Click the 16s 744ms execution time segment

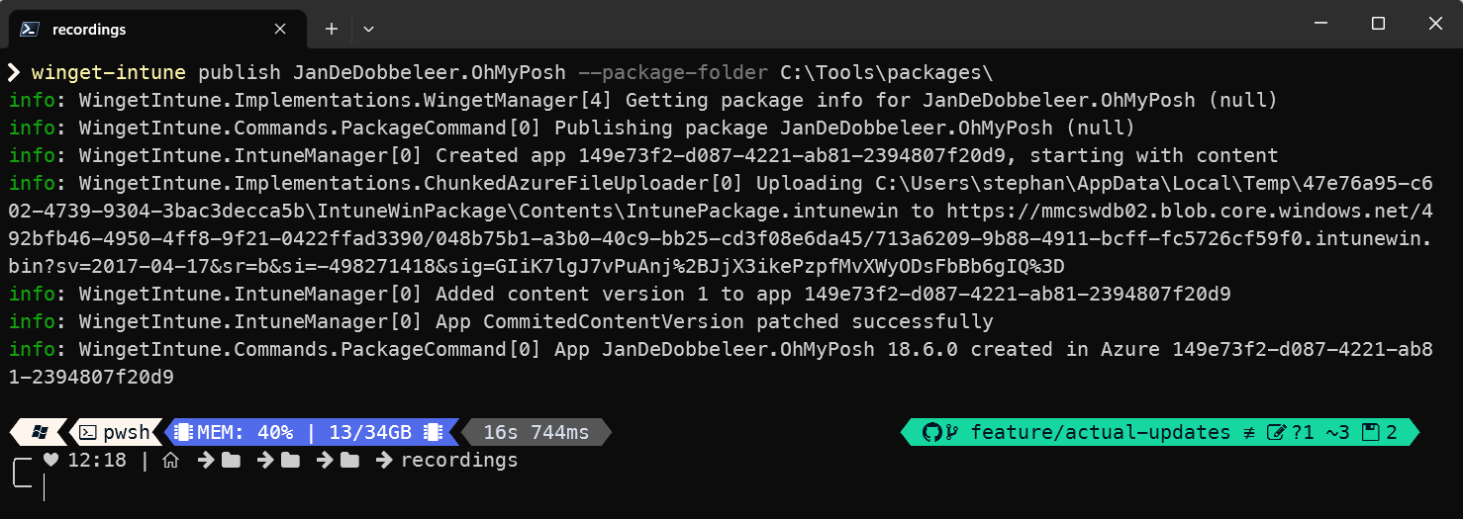tap(536, 432)
